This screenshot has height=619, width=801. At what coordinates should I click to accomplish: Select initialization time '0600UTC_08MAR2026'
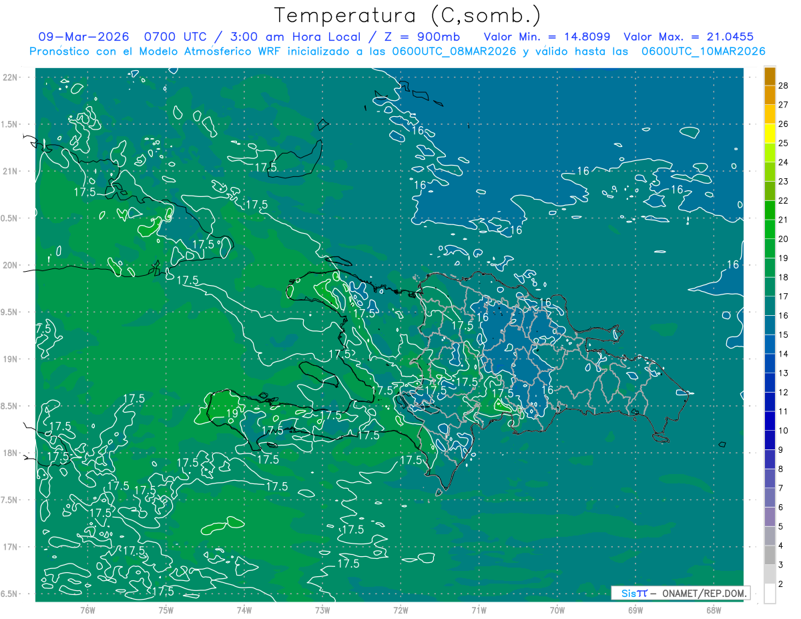454,51
